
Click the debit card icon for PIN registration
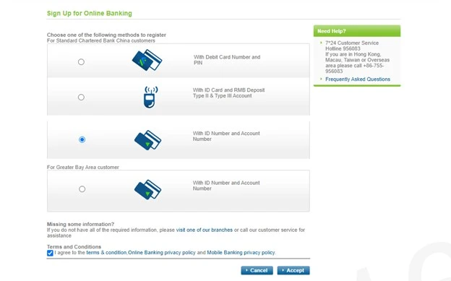(147, 60)
